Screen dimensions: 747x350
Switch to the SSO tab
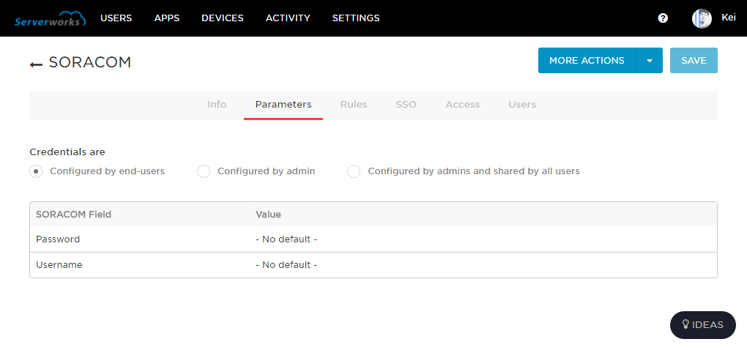point(406,105)
